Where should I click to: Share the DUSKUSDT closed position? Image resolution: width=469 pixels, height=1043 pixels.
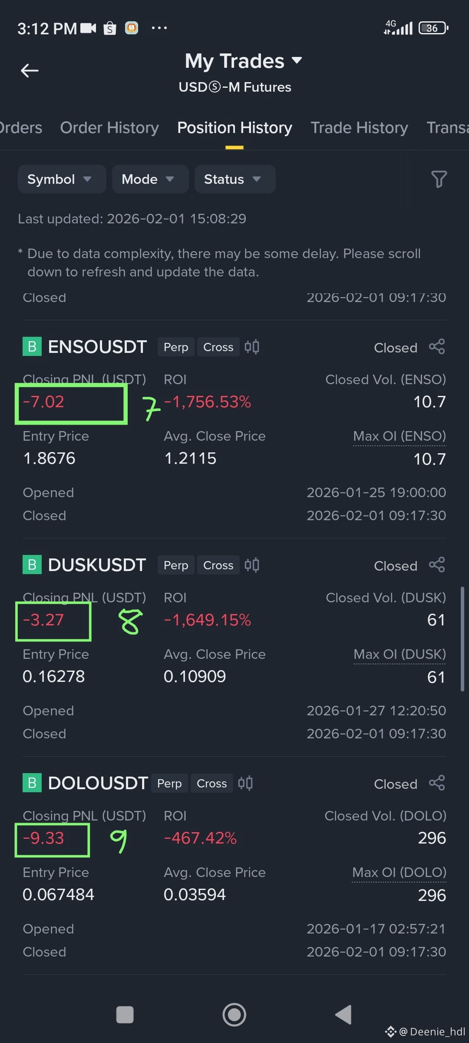click(x=437, y=565)
